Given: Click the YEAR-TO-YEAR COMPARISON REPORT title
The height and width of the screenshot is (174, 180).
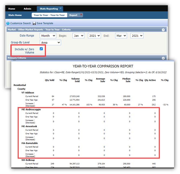Looking at the screenshot, I should pos(103,66).
